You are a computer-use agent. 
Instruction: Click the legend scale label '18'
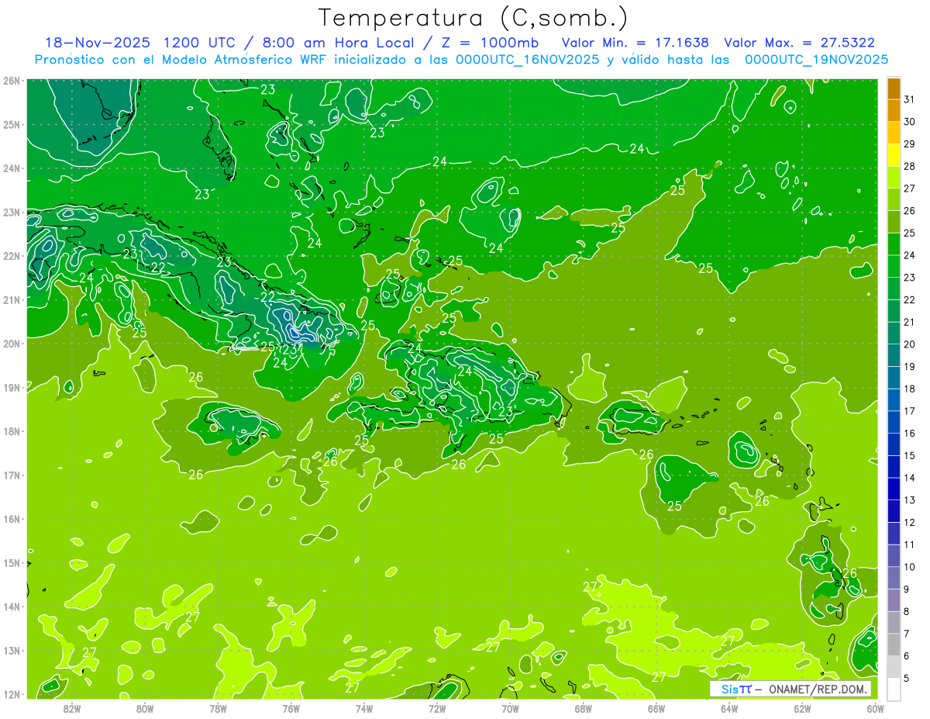909,389
